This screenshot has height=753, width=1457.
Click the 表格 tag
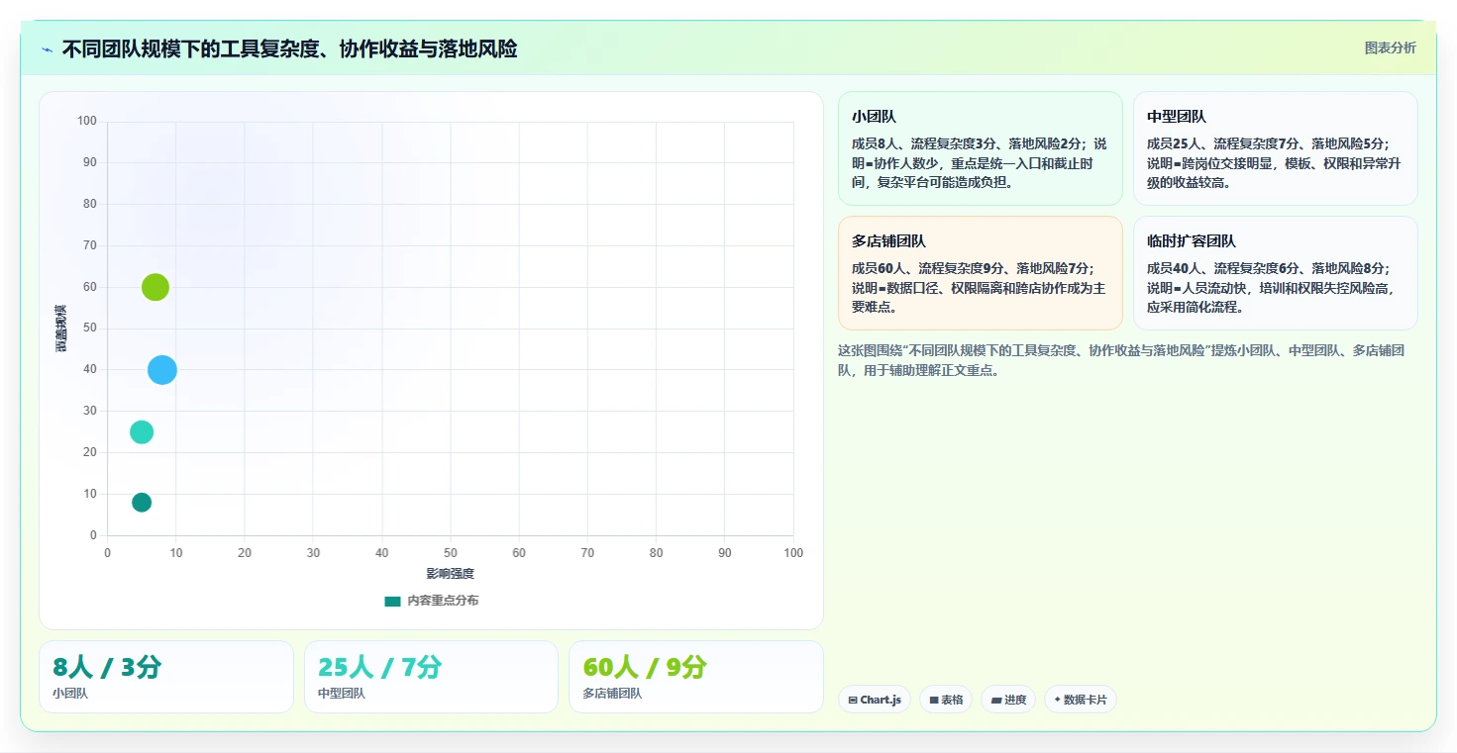click(x=946, y=700)
